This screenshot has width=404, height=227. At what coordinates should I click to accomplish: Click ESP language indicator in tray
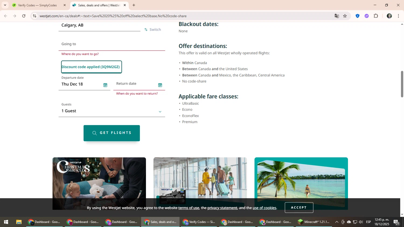(368, 222)
